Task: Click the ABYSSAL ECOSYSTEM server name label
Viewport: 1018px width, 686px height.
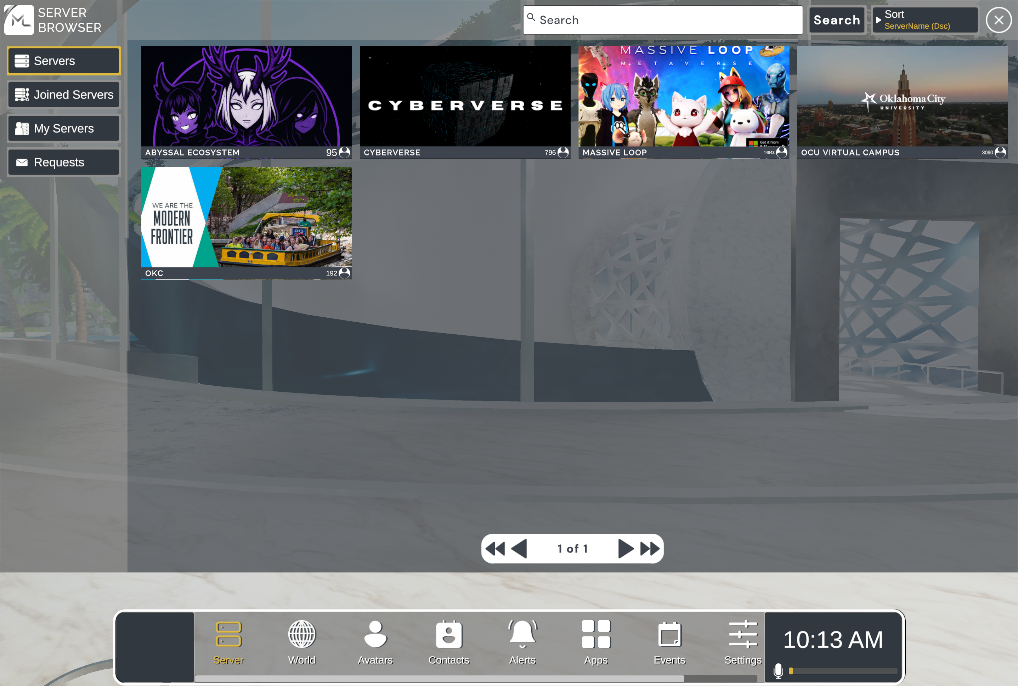Action: pyautogui.click(x=192, y=153)
